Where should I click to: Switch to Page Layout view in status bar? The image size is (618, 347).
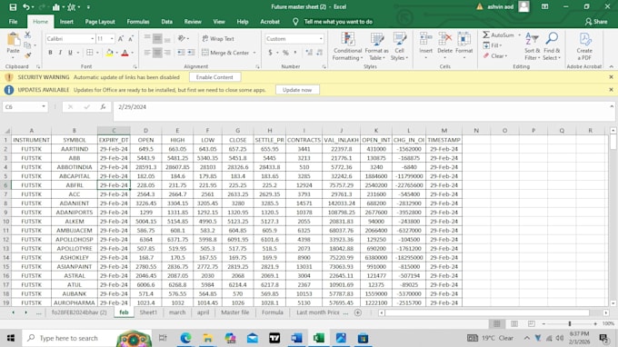(x=514, y=323)
